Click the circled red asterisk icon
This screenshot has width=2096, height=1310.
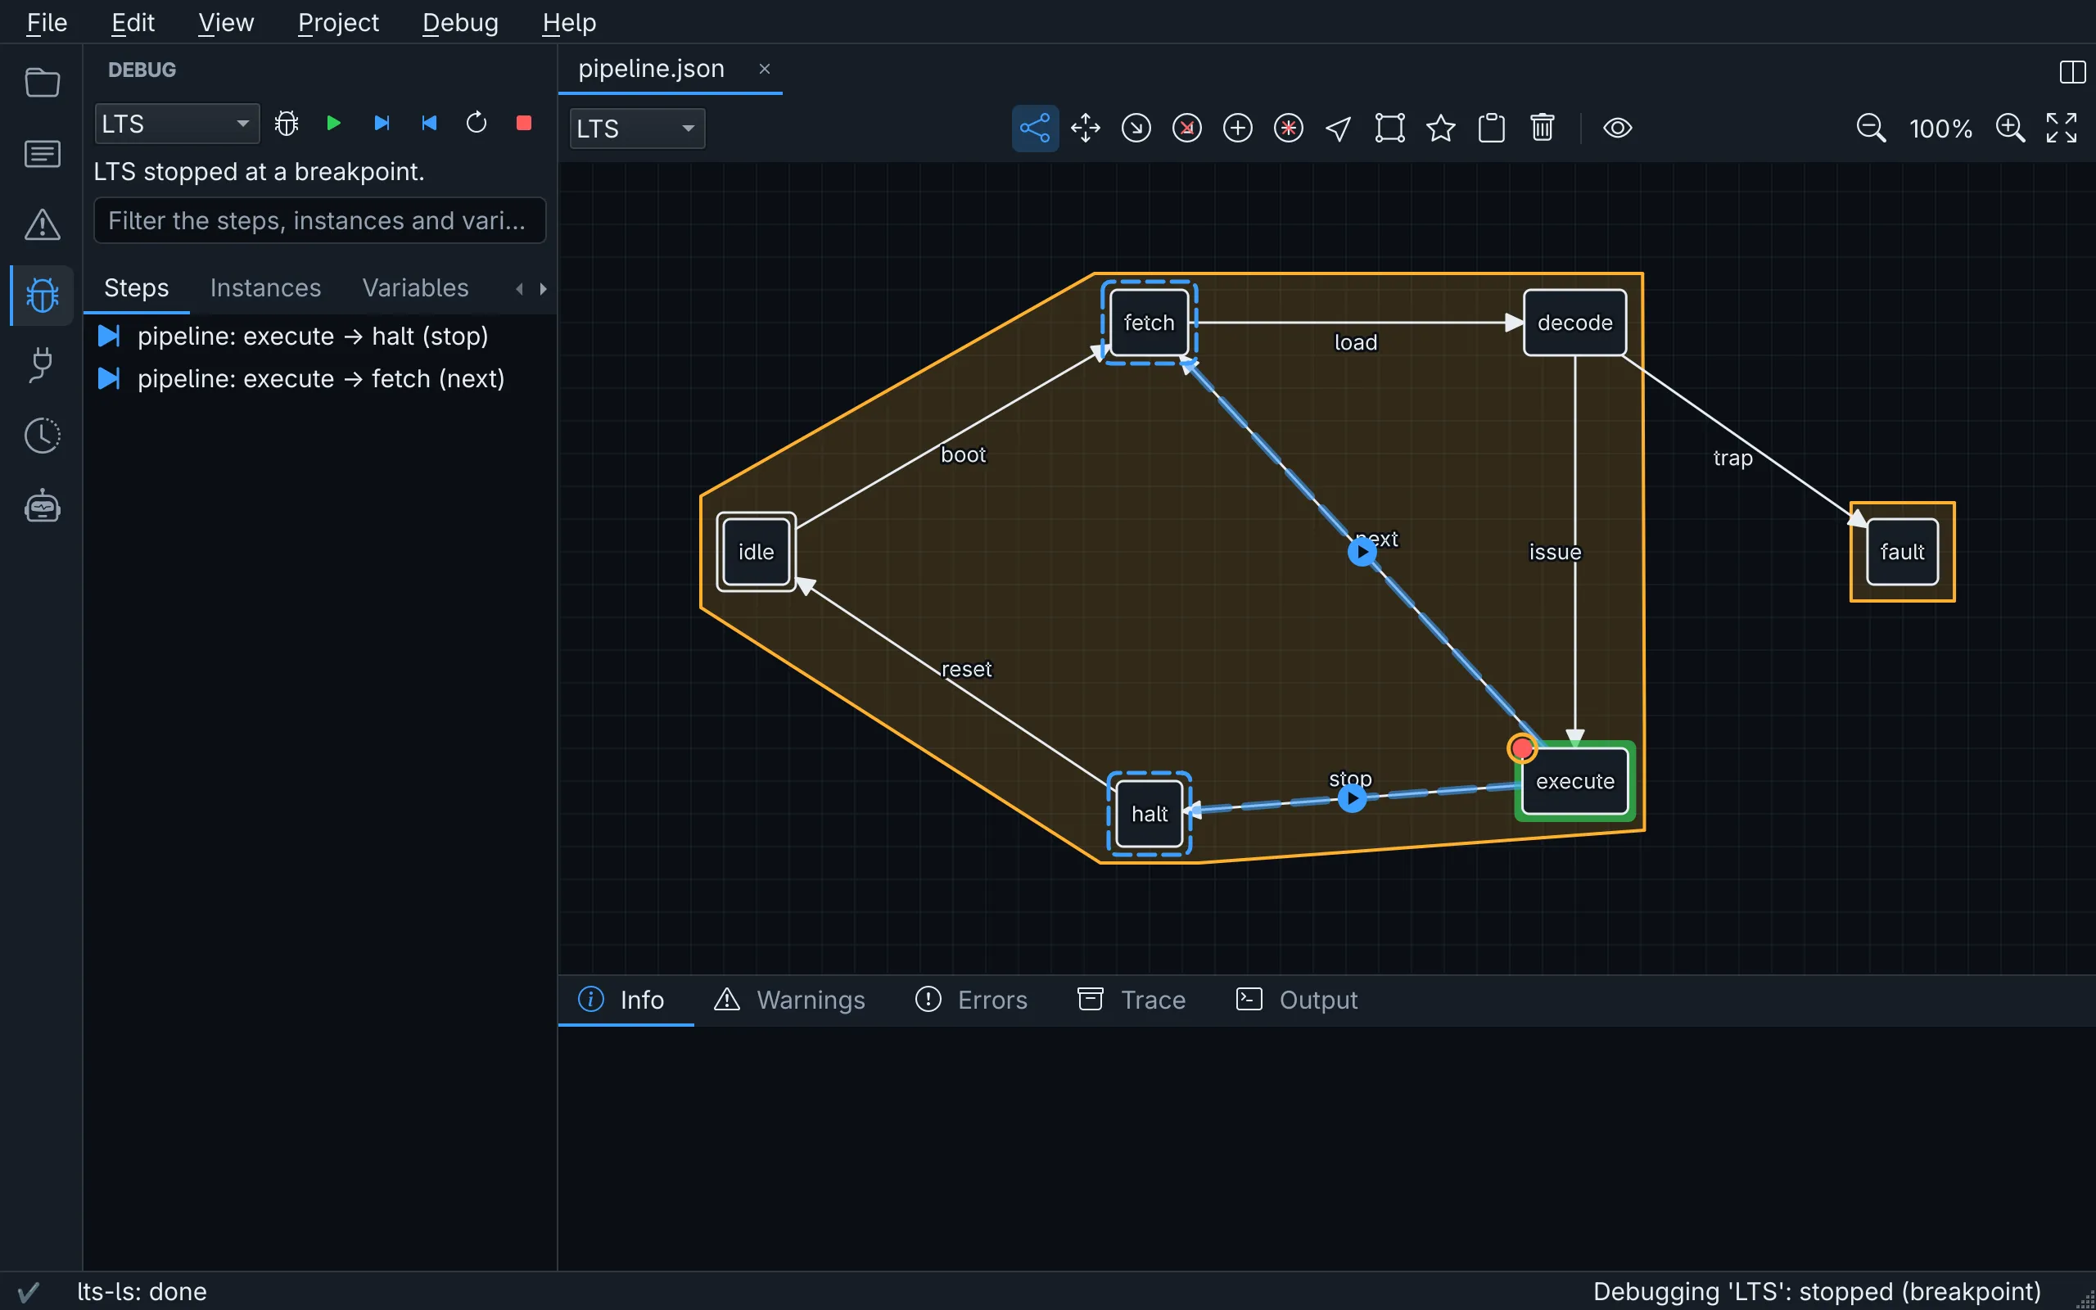[x=1289, y=129]
